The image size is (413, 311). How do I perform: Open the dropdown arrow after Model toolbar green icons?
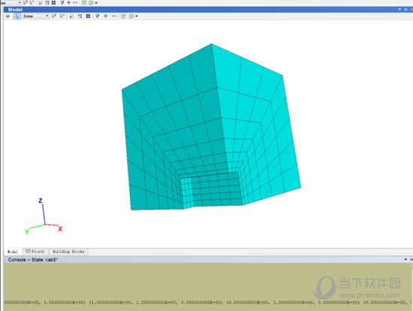[137, 17]
